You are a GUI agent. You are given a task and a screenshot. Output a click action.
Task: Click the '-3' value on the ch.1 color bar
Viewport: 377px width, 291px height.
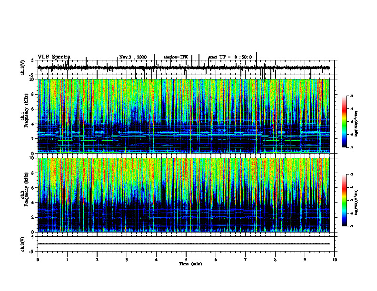point(351,96)
